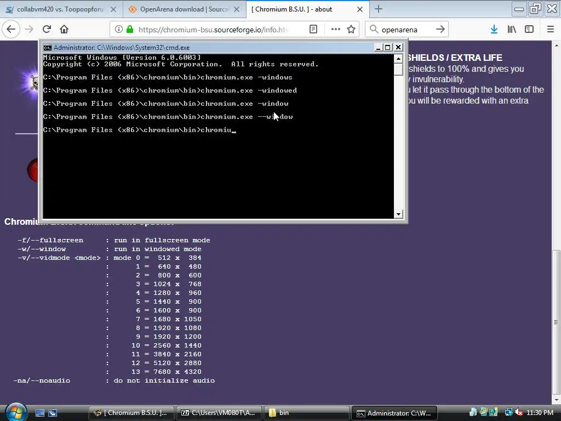Click the network tray icon
Image resolution: width=561 pixels, height=421 pixels.
click(508, 412)
